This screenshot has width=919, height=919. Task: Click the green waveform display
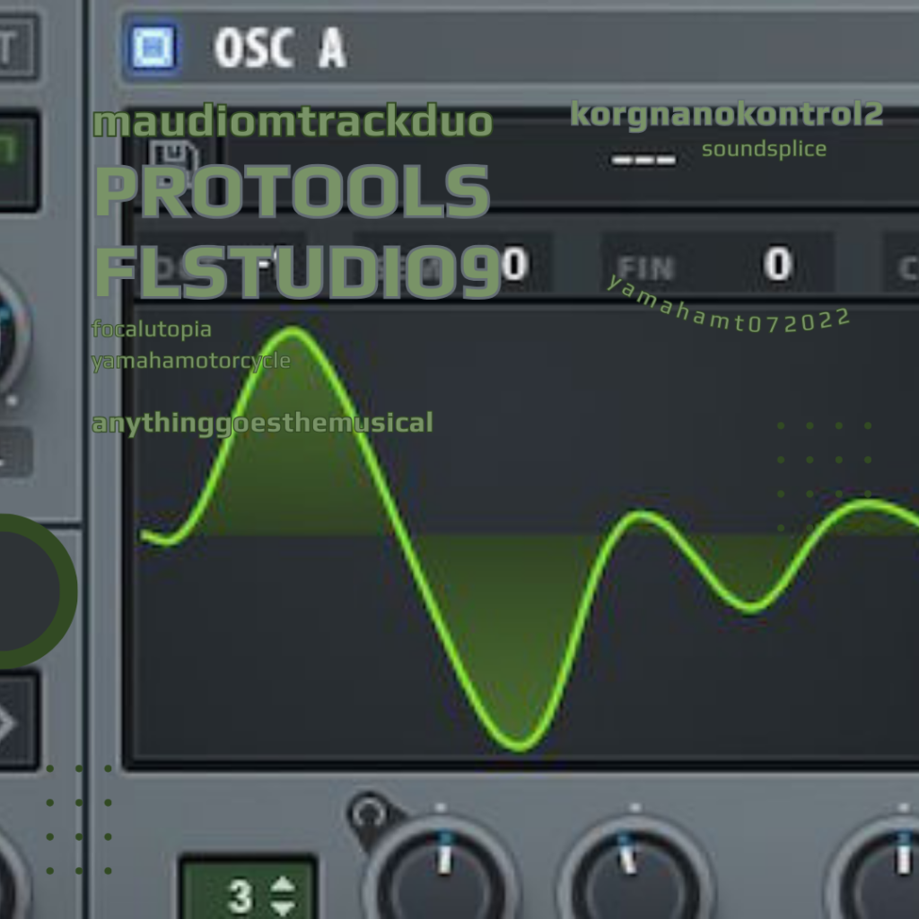(x=526, y=532)
